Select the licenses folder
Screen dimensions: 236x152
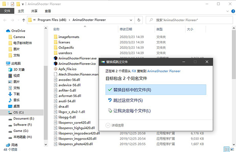(x=62, y=42)
